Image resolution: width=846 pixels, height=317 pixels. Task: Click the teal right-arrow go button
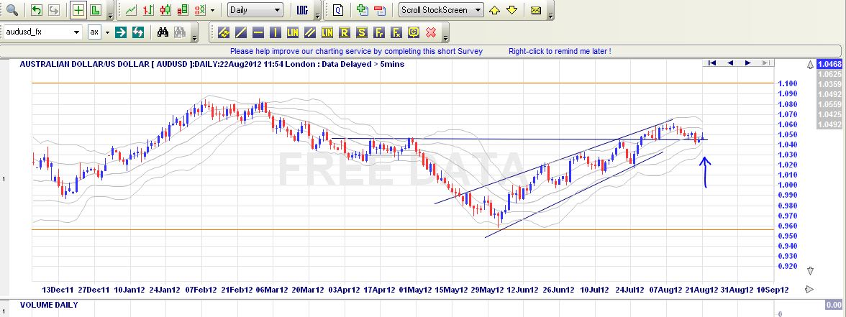121,32
